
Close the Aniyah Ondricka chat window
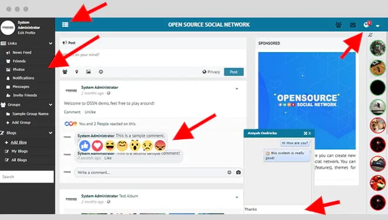(309, 133)
